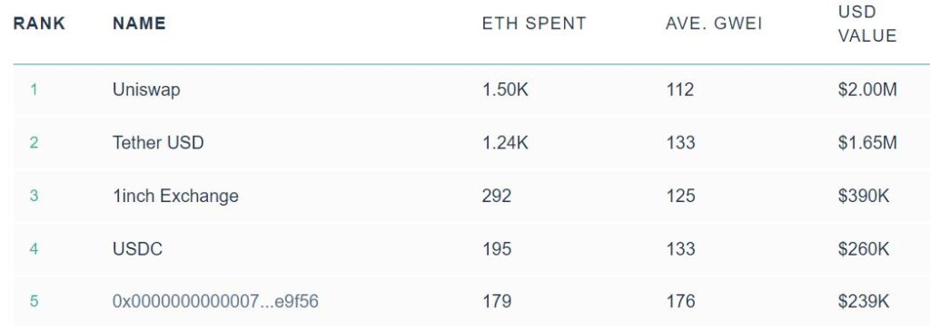The height and width of the screenshot is (327, 930).
Task: Click Uniswap's 1.50K ETH spent value
Action: [505, 90]
